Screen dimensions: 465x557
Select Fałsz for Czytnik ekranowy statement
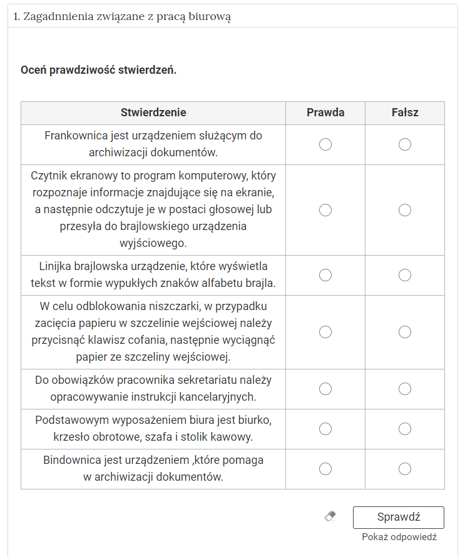(x=405, y=210)
